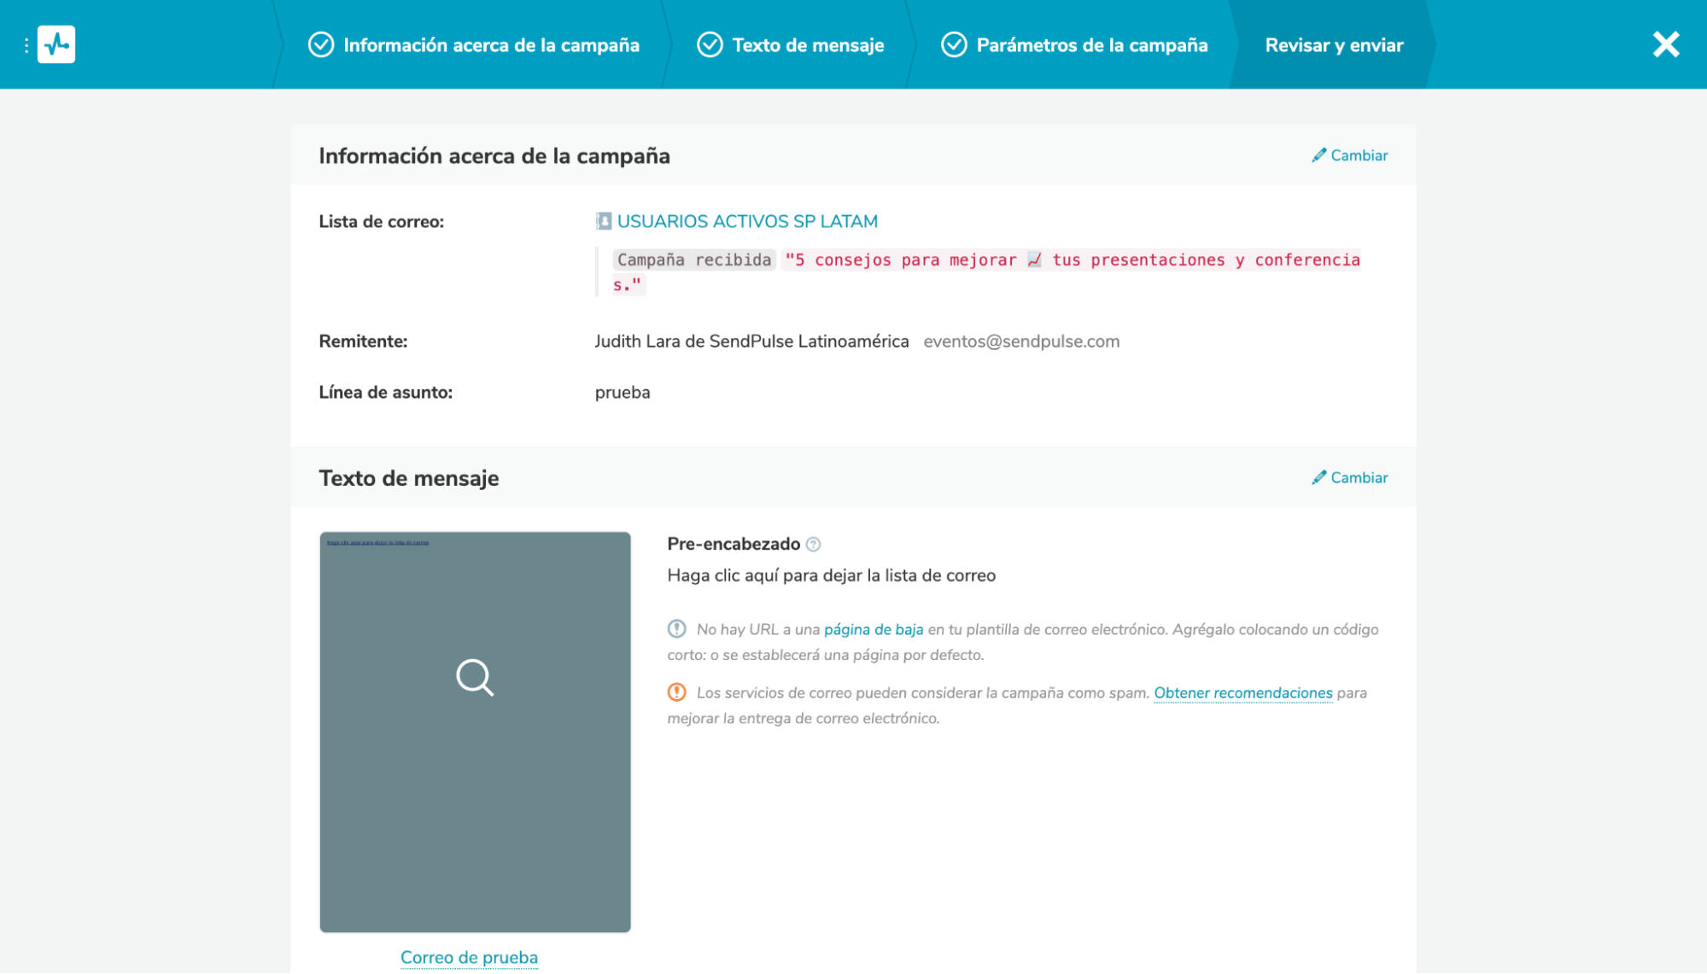Click the SendPulse logo icon
Viewport: 1707px width, 974px height.
(x=56, y=44)
